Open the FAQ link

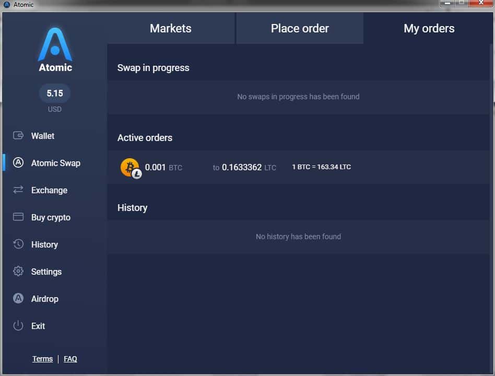pos(70,359)
